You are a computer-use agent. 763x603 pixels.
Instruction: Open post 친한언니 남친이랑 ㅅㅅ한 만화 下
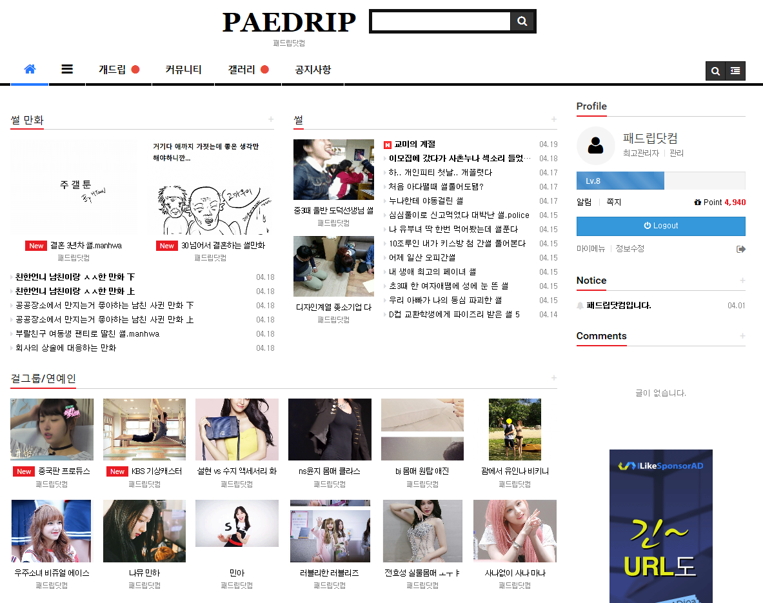click(x=75, y=277)
